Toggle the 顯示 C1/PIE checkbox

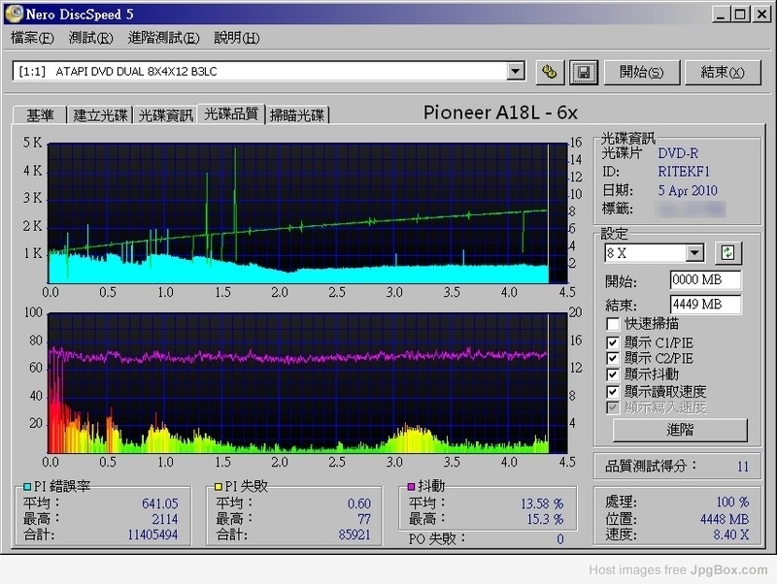[613, 341]
